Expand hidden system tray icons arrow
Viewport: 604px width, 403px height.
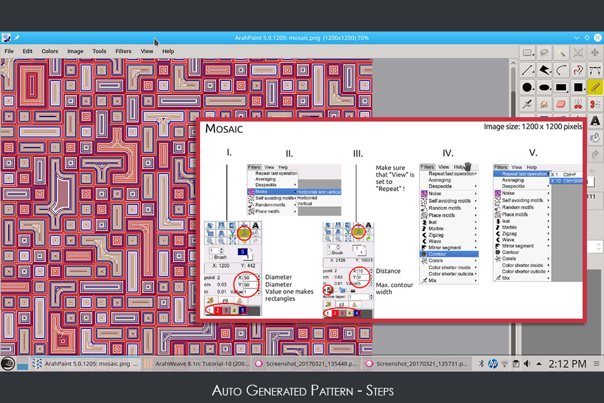point(539,364)
